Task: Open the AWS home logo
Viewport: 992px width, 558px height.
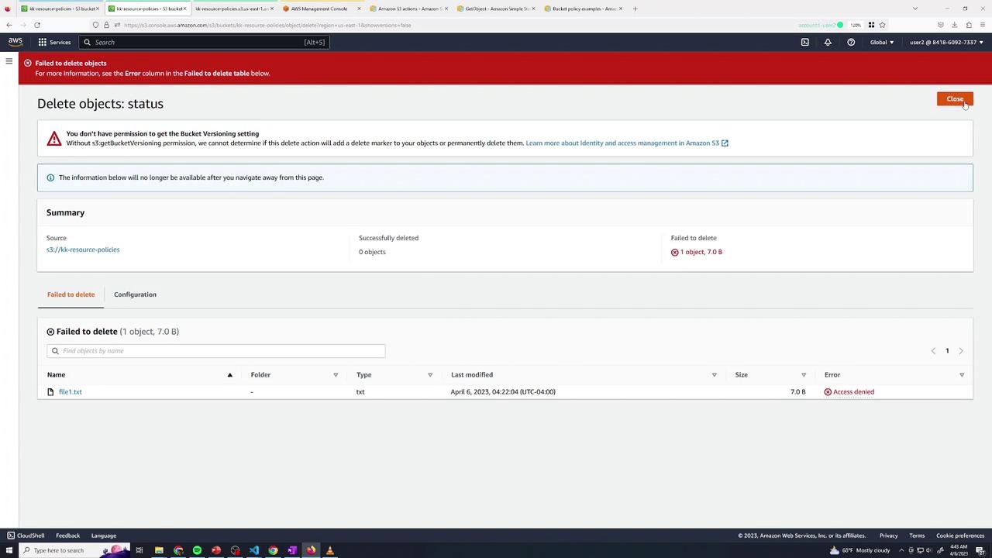Action: (x=15, y=42)
